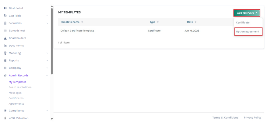267x122 pixels.
Task: Expand the Cap Table chevron
Action: coord(47,16)
